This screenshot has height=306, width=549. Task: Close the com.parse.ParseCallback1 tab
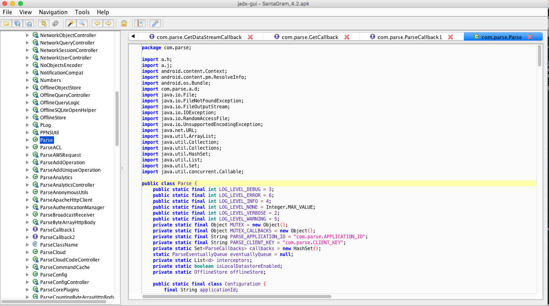pos(450,37)
